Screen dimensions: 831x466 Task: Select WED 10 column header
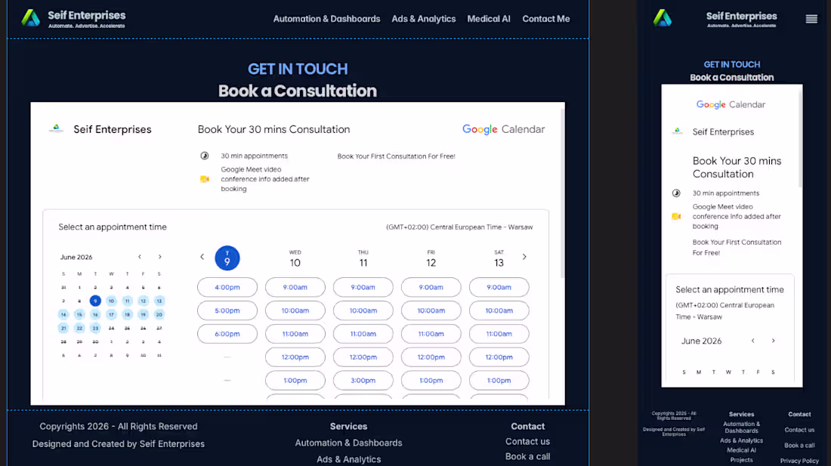[x=295, y=259]
